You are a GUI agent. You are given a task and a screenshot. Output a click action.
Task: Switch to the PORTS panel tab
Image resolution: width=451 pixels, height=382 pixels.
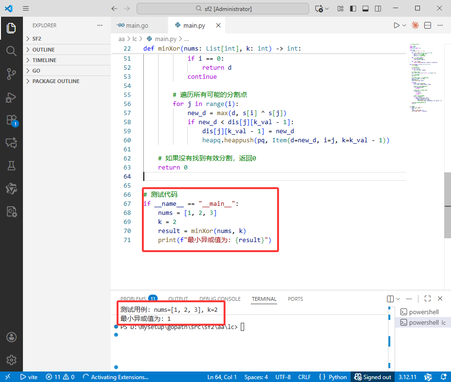pyautogui.click(x=295, y=299)
